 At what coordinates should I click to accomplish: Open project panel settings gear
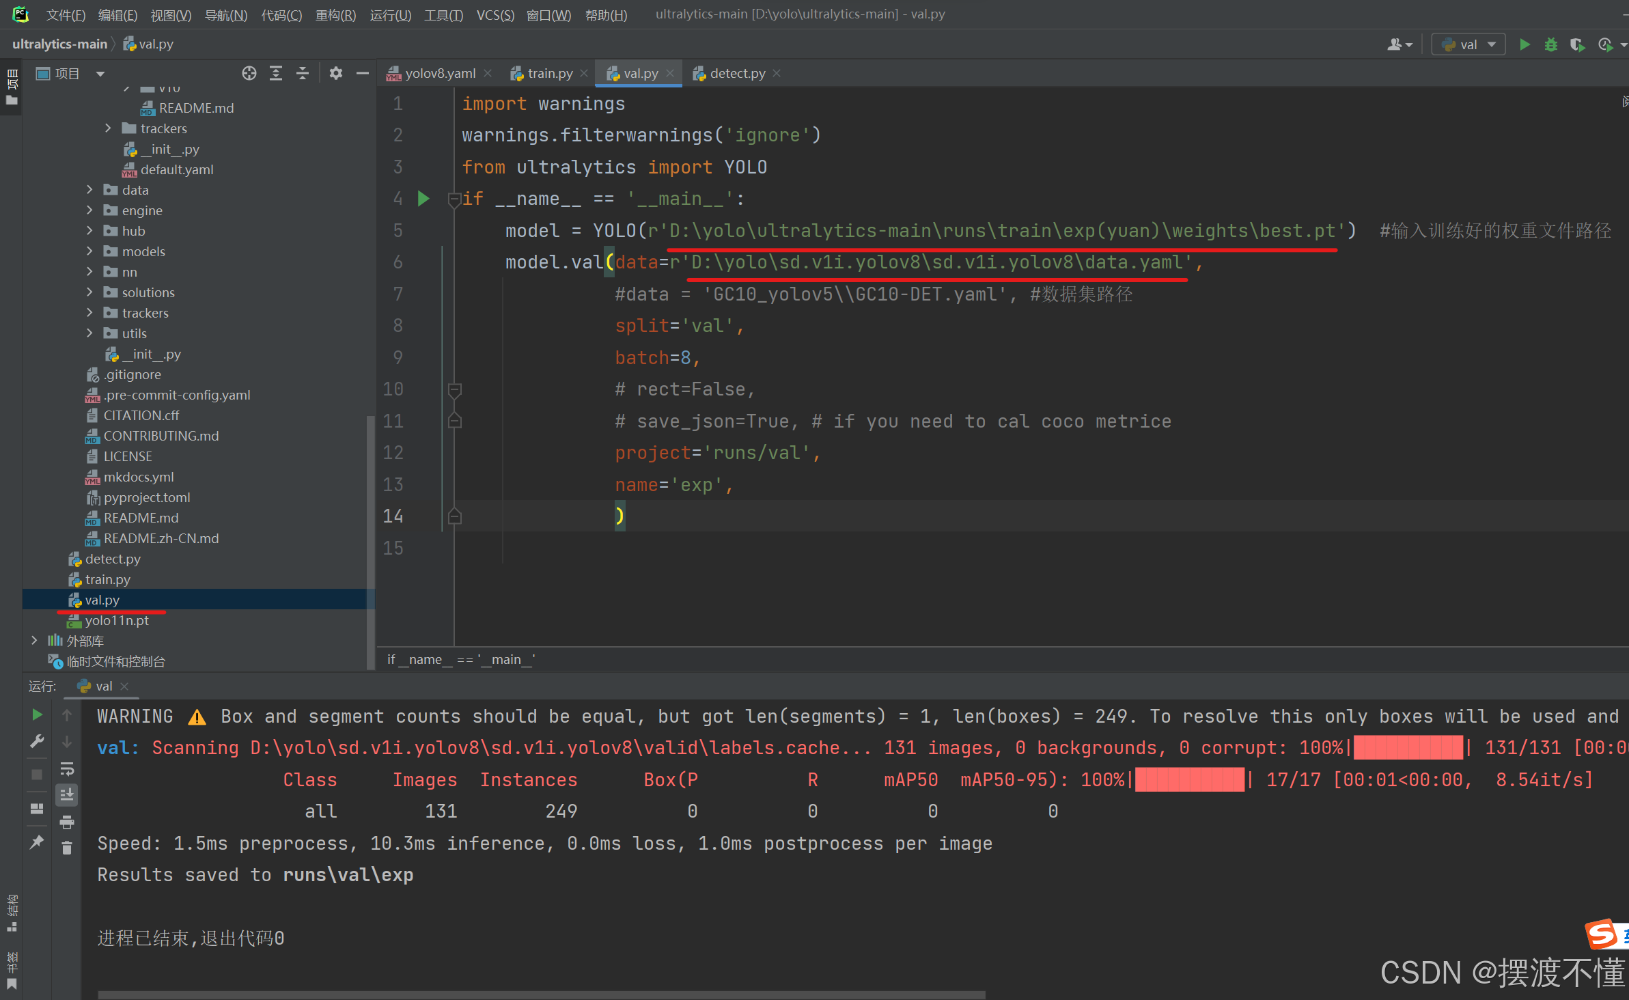(335, 73)
